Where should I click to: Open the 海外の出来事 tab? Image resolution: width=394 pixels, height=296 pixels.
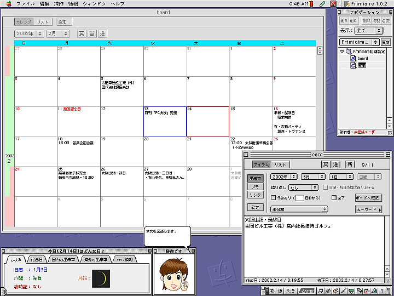[95, 259]
